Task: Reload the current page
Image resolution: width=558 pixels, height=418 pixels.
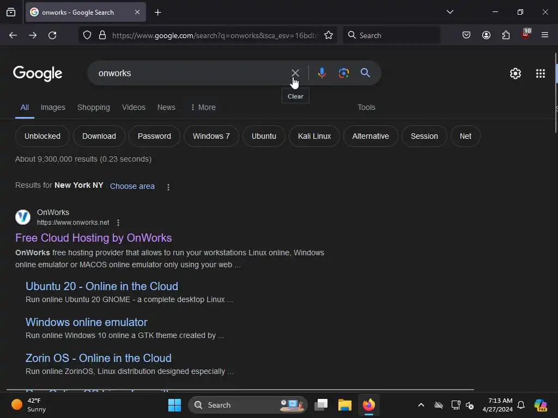Action: point(52,35)
